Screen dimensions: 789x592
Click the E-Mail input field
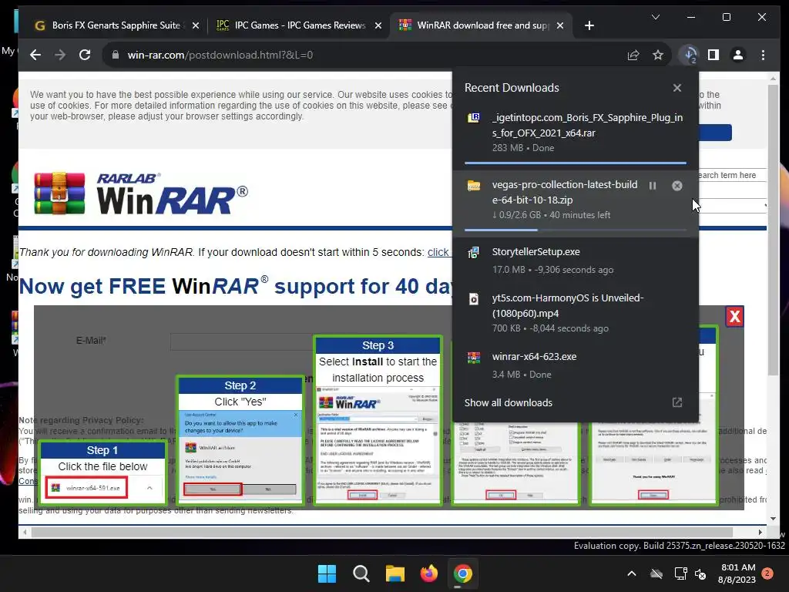tap(241, 341)
